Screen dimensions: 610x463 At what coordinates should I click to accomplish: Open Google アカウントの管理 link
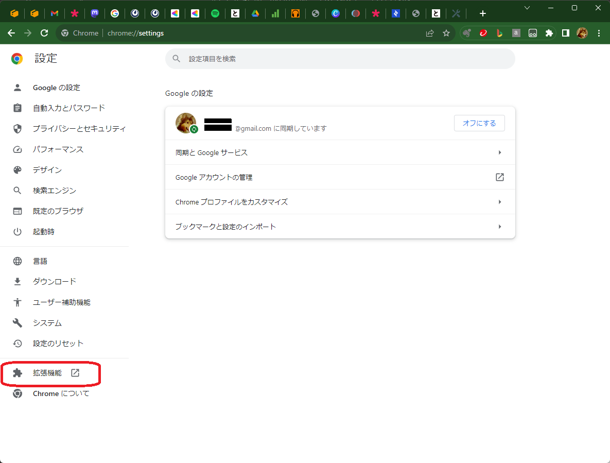coord(340,177)
